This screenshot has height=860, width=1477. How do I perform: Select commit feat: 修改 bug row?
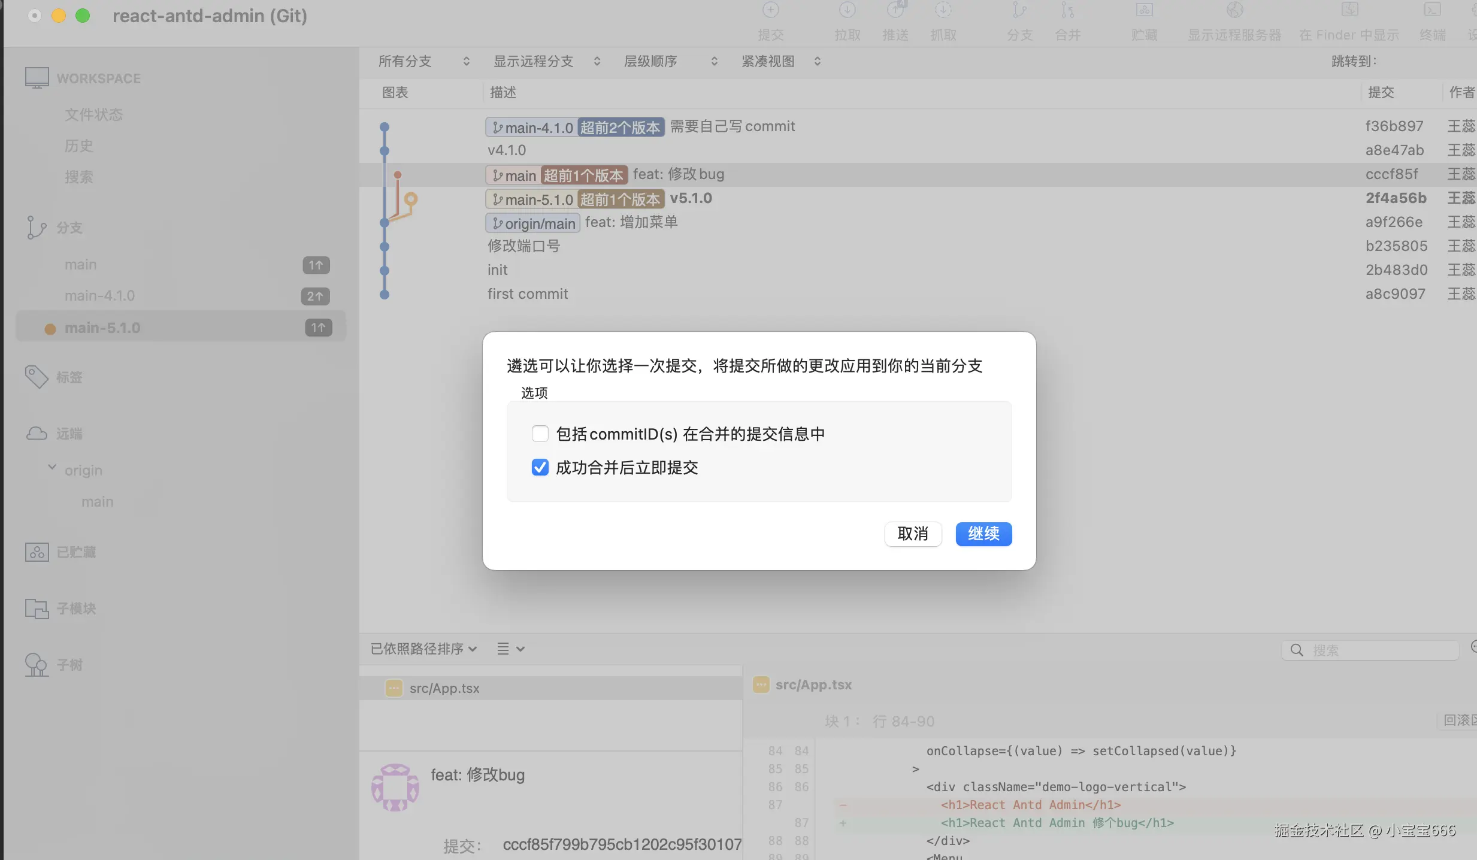tap(918, 174)
